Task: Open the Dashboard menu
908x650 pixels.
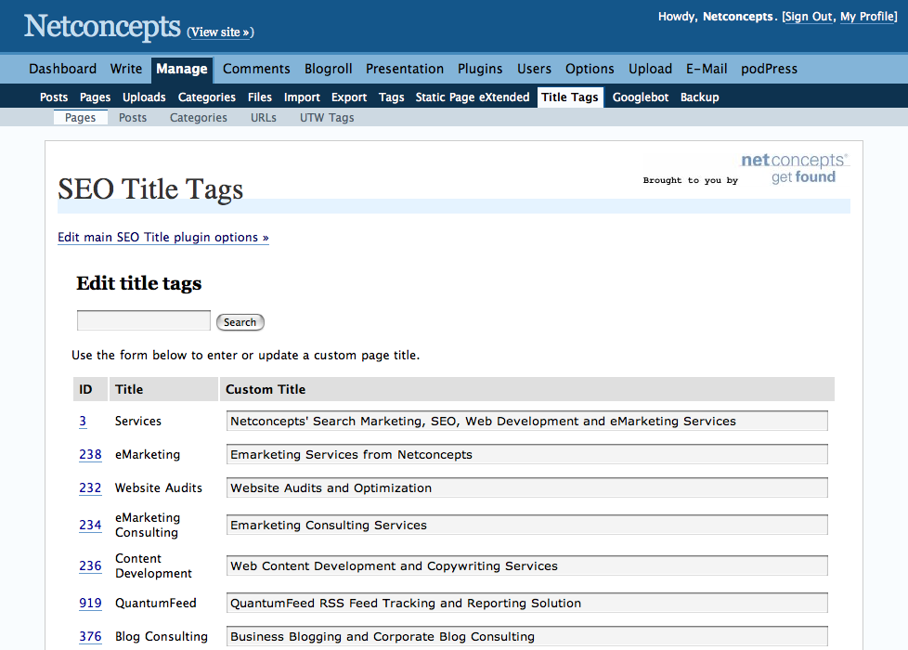Action: coord(62,69)
